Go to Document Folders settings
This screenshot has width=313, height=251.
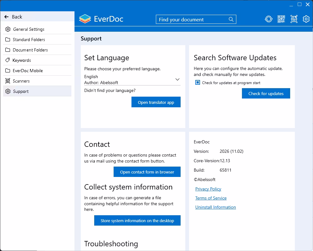pyautogui.click(x=37, y=50)
